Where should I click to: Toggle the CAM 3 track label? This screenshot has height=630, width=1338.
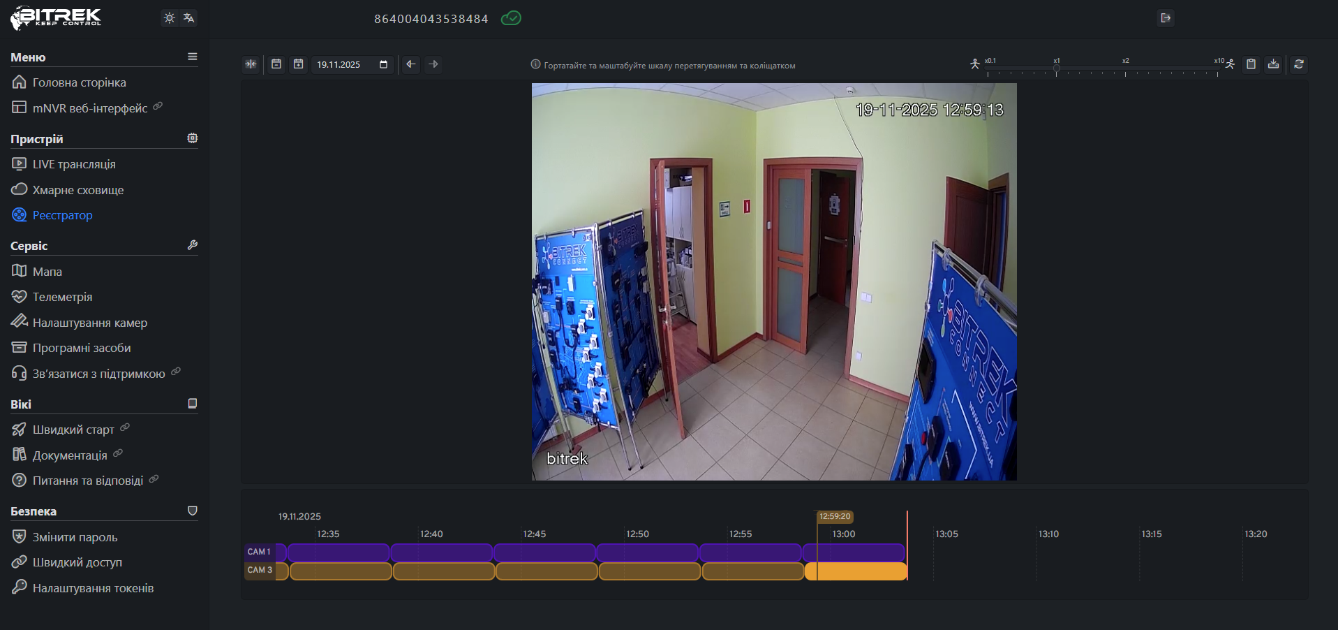260,570
